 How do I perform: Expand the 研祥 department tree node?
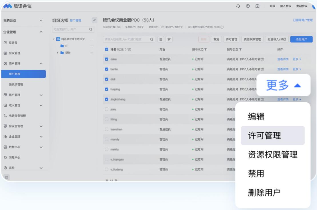pos(58,53)
